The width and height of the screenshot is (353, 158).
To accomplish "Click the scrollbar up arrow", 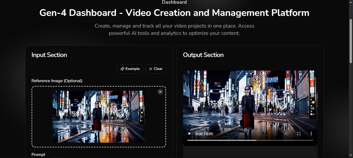I will click(x=351, y=2).
